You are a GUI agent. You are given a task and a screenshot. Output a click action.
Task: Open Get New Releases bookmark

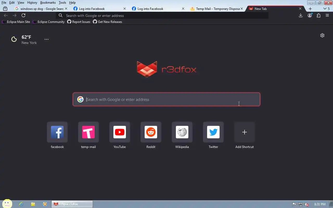108,22
